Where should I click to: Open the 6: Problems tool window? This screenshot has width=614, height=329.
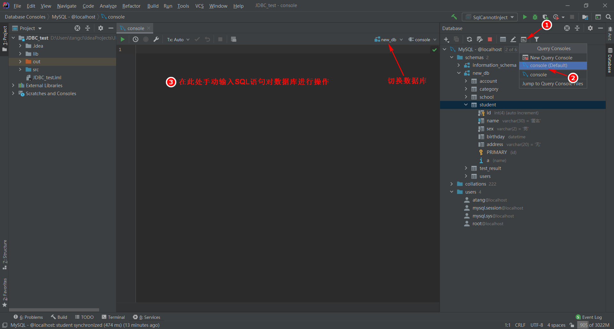28,317
